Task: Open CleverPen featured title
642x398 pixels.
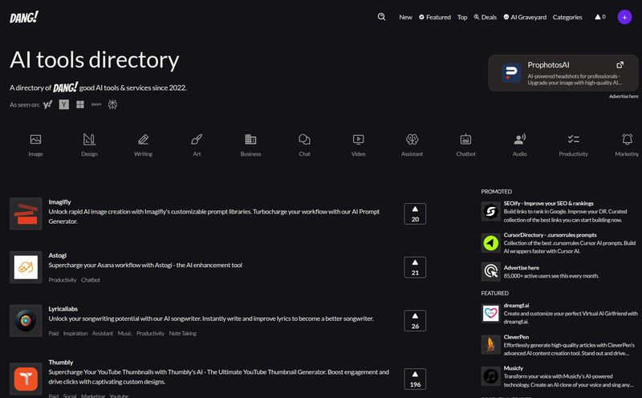Action: pos(516,337)
